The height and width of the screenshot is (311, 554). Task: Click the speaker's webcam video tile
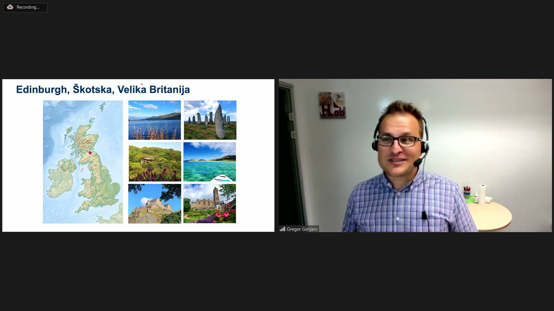click(415, 155)
